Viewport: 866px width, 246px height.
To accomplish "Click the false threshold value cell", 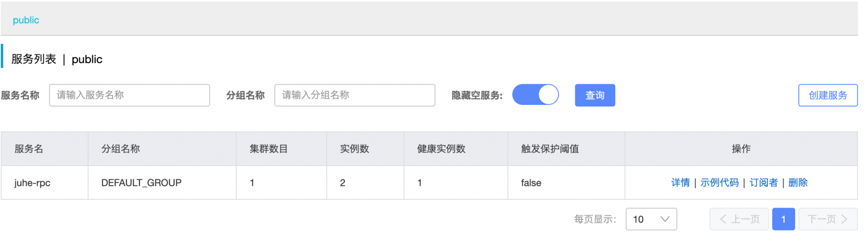I will 566,182.
